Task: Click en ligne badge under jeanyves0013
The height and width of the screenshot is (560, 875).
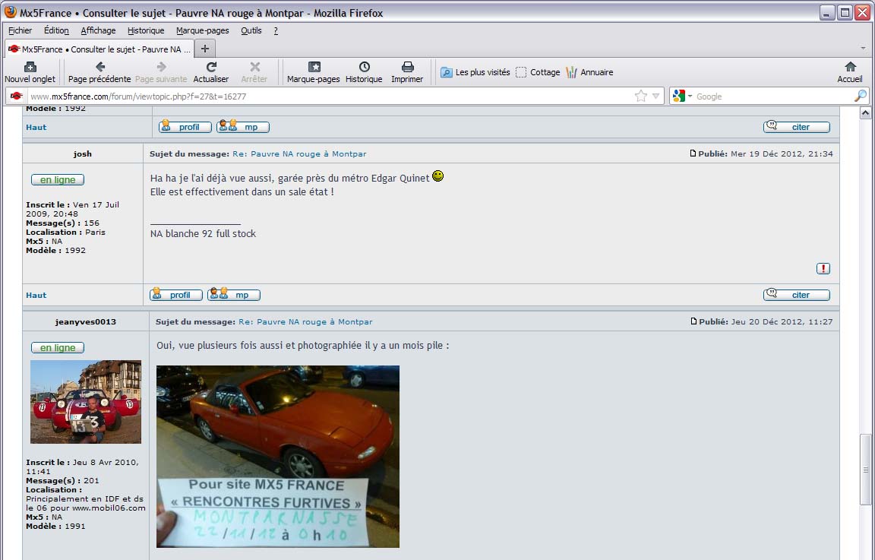Action: tap(58, 348)
